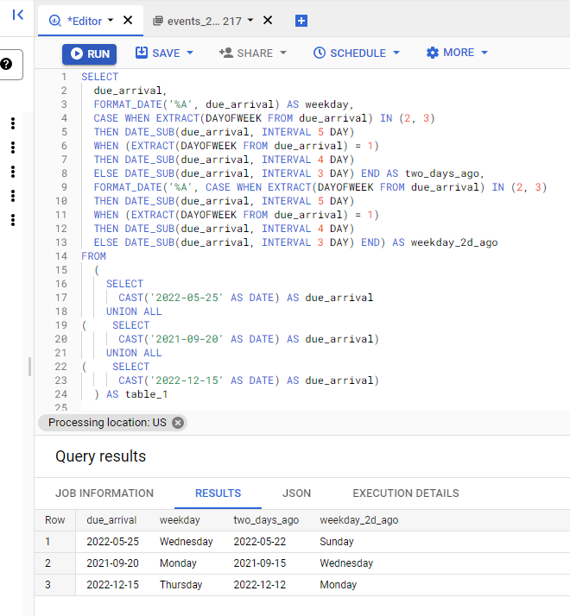This screenshot has height=616, width=570.
Task: Open the first three-dot menu in sidebar
Action: pyautogui.click(x=13, y=123)
